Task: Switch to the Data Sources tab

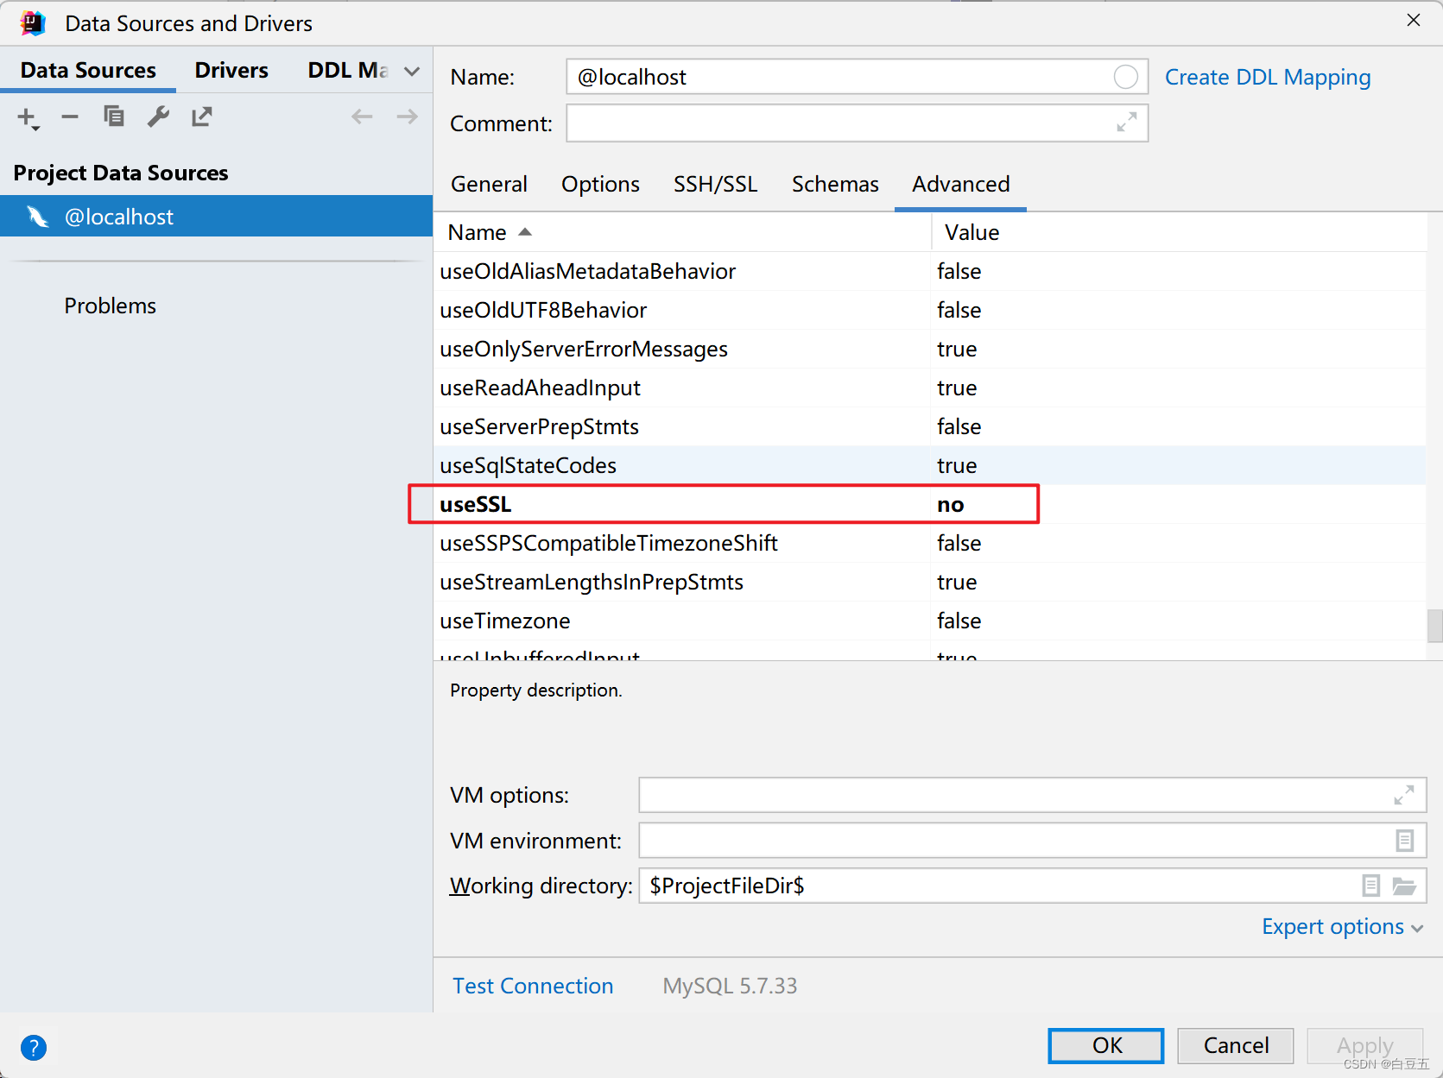Action: [88, 70]
